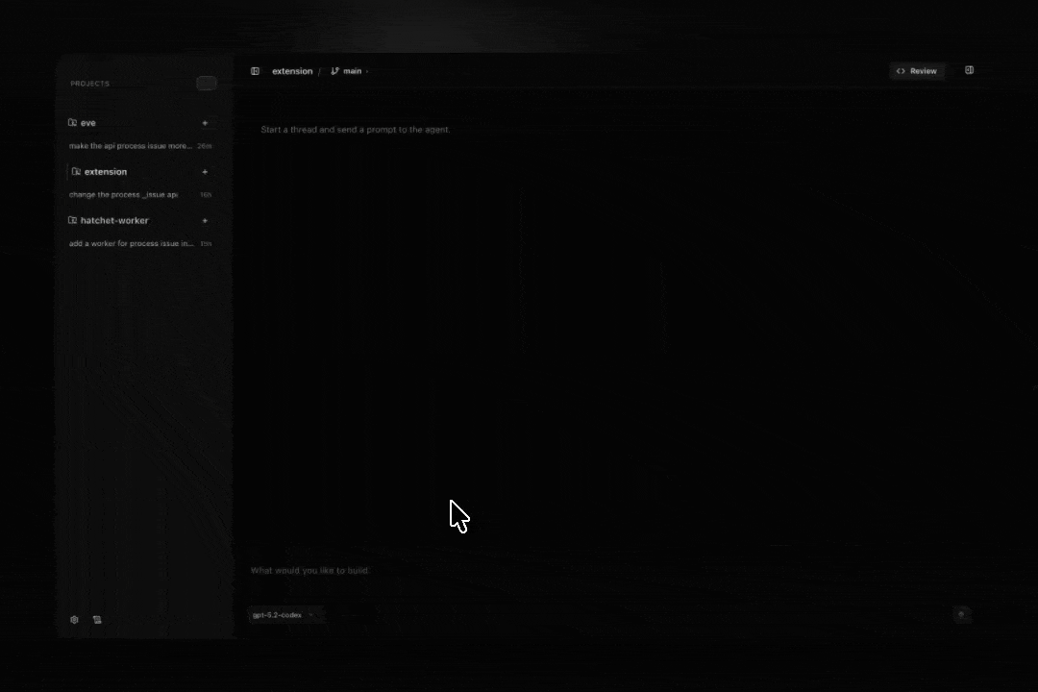Screen dimensions: 1038x692
Task: Open the gpt-5.2-codex model dropdown
Action: (282, 615)
